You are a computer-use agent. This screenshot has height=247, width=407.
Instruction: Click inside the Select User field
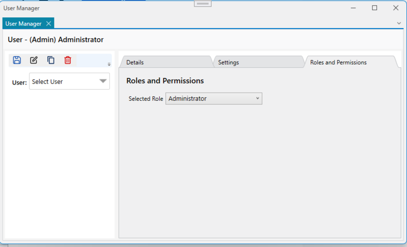[61, 81]
